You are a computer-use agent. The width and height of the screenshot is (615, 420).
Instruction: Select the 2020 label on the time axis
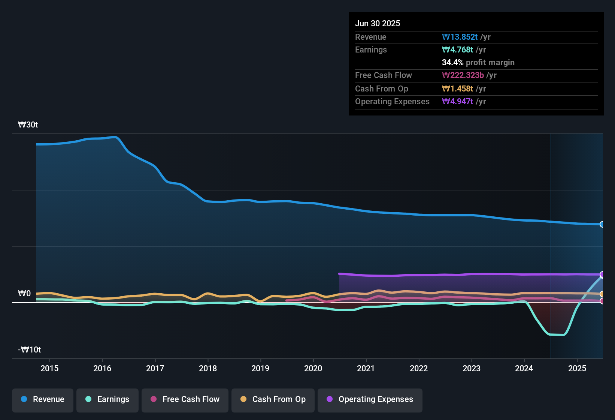tap(313, 369)
